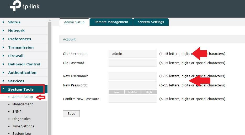Viewport: 245px width, 135px height.
Task: Expand the Firewall menu arrow
Action: pos(3,56)
